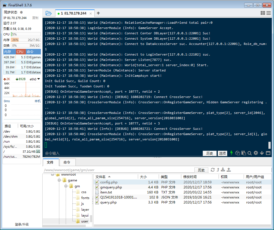The image size is (274, 230).
Task: Jump to terminal bottom with down arrow
Action: point(262,153)
